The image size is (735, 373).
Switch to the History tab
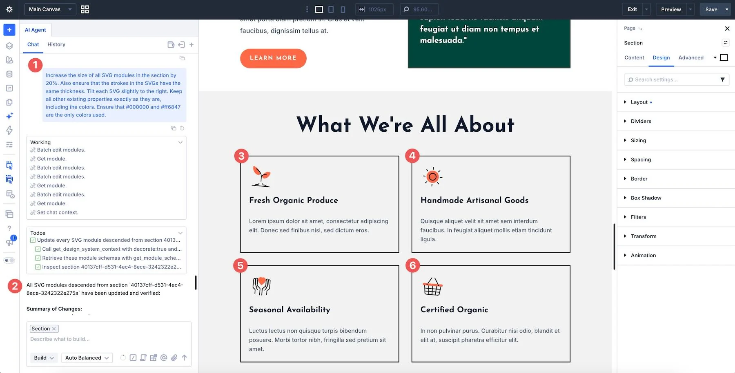tap(56, 44)
